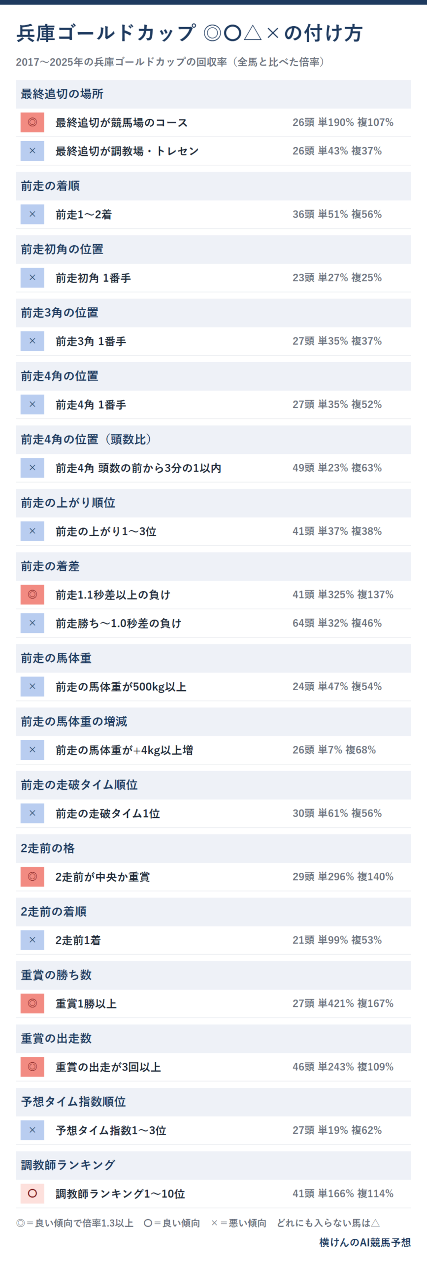
Task: Select the ◎ mark for 前走1.1秒差以上の負け
Action: [x=32, y=594]
